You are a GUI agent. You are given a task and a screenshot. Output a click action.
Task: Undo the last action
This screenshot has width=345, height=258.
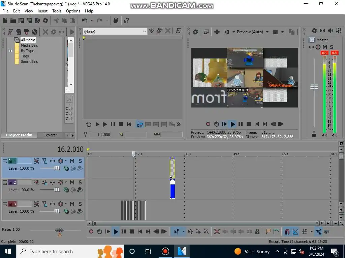tap(85, 20)
